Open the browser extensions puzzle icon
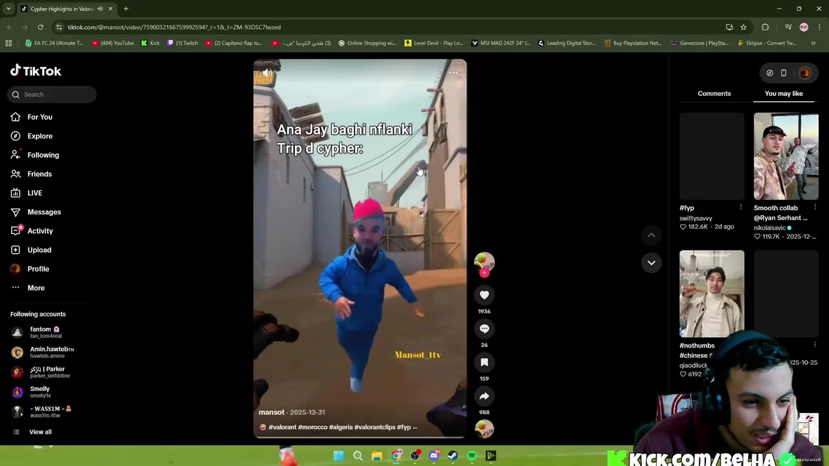This screenshot has height=466, width=829. click(x=766, y=27)
